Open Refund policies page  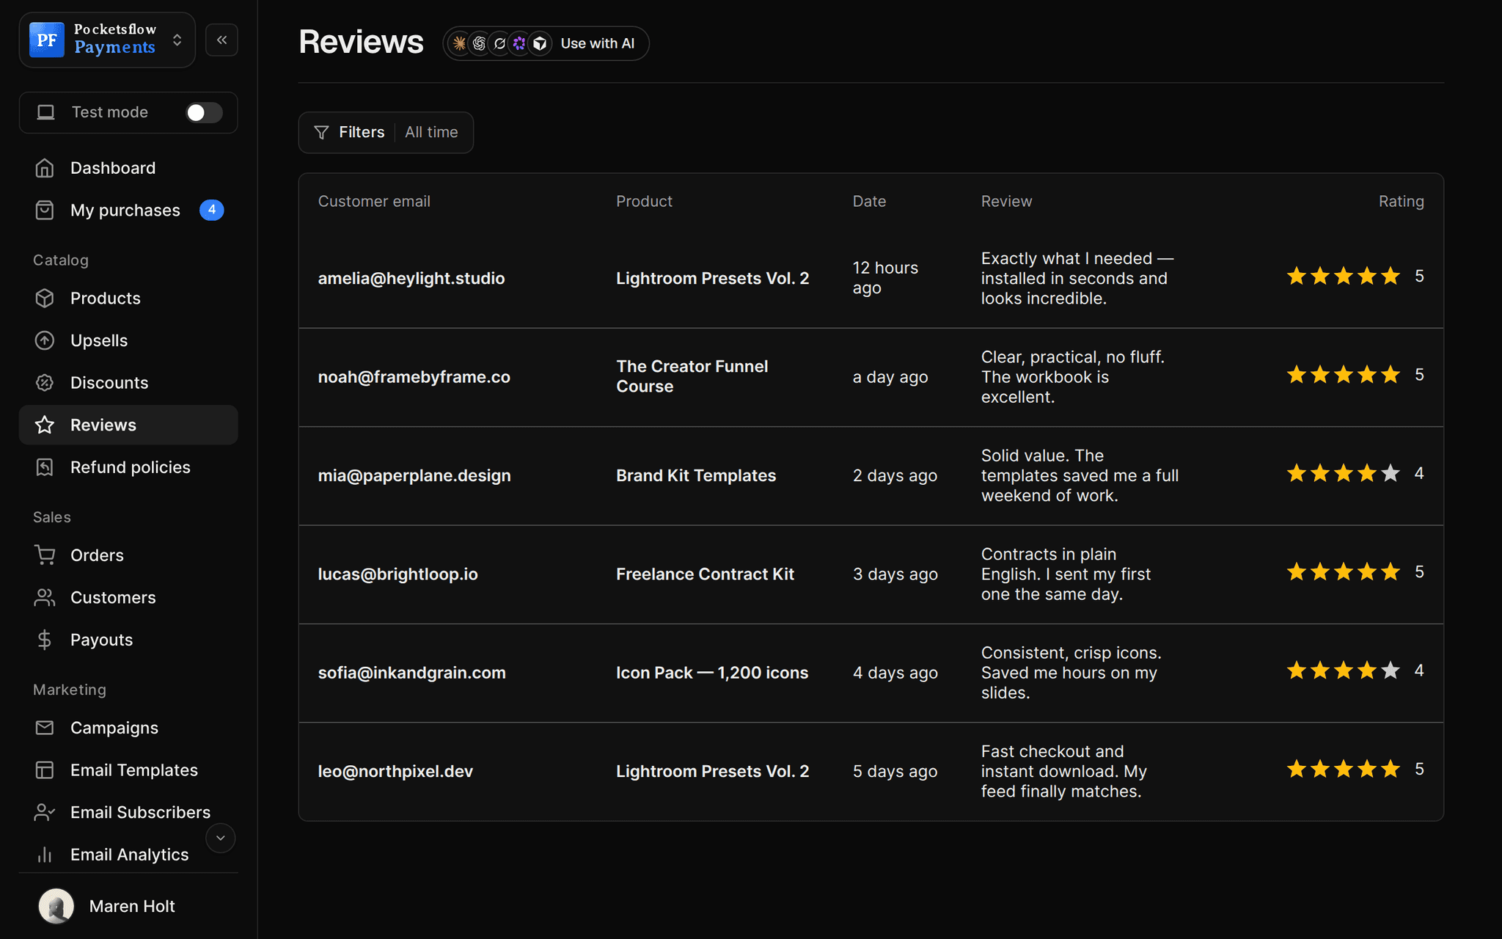point(128,467)
